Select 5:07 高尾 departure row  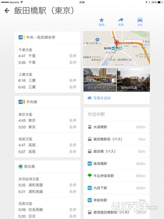tap(47, 151)
